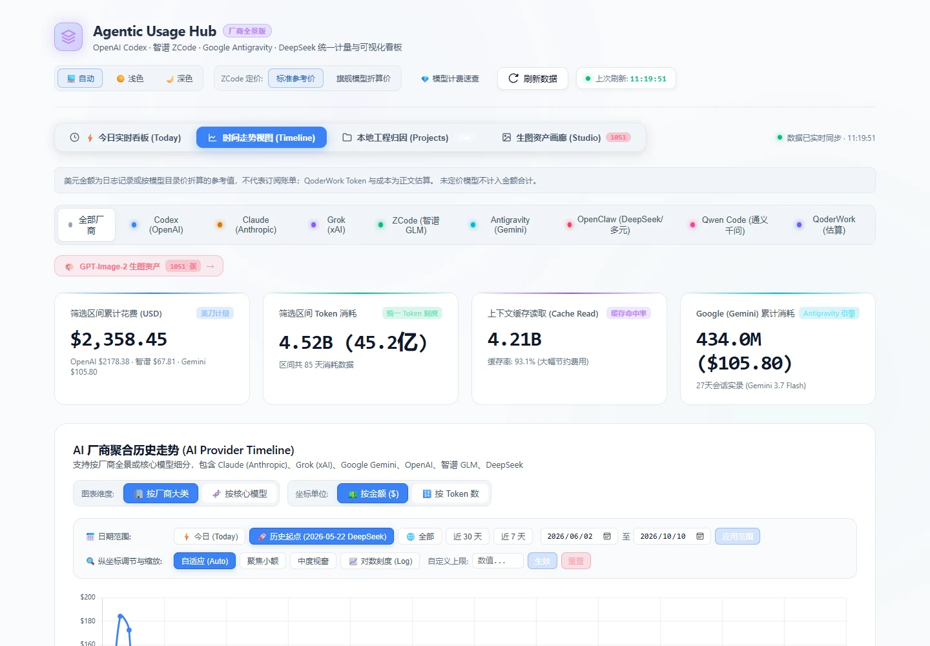Switch to 深色 dark theme
Viewport: 930px width, 646px height.
[179, 79]
